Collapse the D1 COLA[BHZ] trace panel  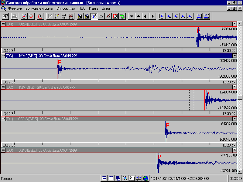click(x=3, y=119)
